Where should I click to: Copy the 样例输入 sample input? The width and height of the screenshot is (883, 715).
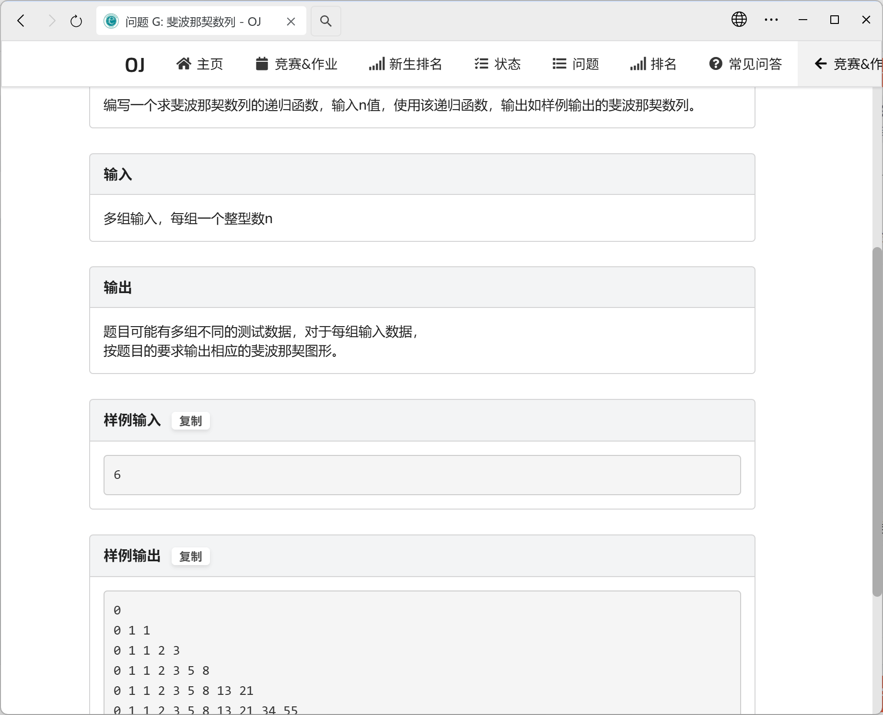[x=190, y=421]
